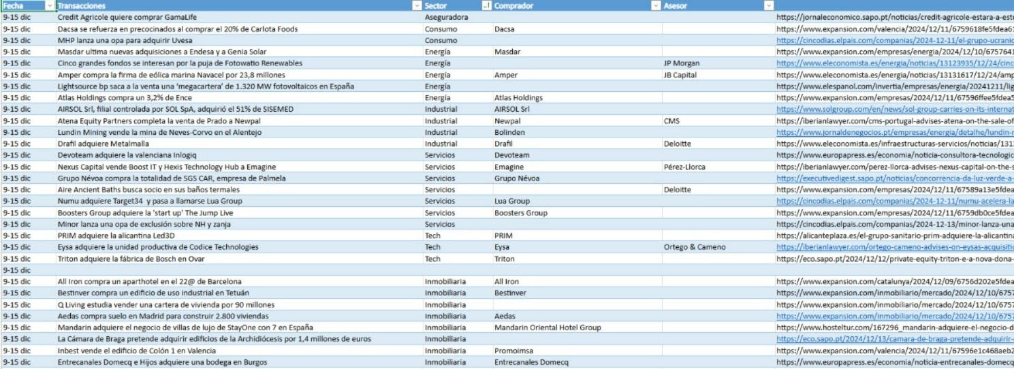Select the 'JB Capital' asesor cell
The height and width of the screenshot is (369, 1014).
(x=718, y=75)
